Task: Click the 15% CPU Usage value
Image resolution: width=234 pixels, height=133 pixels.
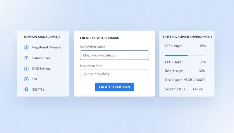Action: tap(202, 46)
